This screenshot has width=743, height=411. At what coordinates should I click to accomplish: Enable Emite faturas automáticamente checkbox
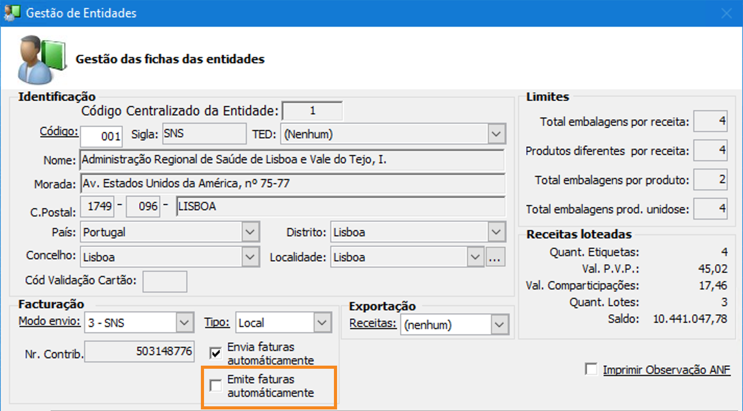tap(215, 386)
